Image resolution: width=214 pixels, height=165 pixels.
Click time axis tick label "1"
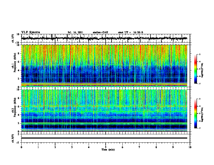(x=38, y=147)
